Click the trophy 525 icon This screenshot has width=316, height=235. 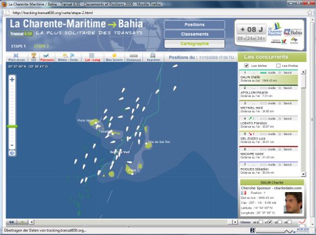coord(33,57)
